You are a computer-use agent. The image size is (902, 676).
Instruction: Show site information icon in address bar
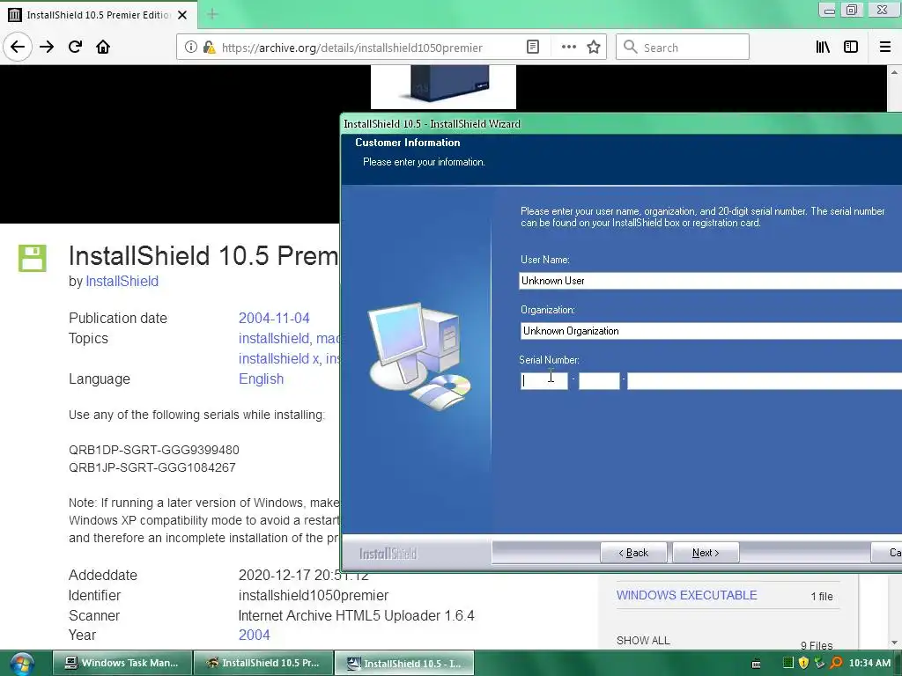tap(191, 48)
